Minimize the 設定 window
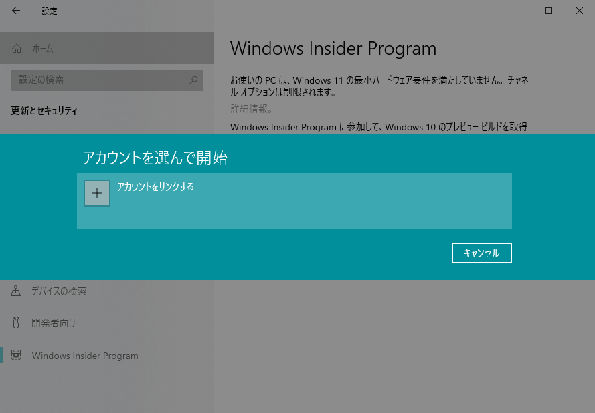 click(x=518, y=11)
